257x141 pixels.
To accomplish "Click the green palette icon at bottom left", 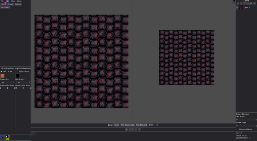I will pos(8,138).
